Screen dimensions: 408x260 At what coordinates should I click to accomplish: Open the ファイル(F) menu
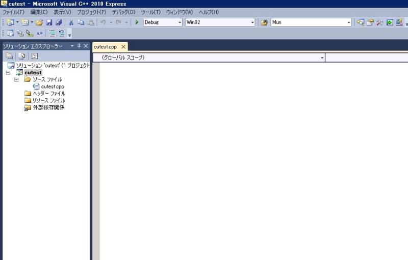coord(13,12)
